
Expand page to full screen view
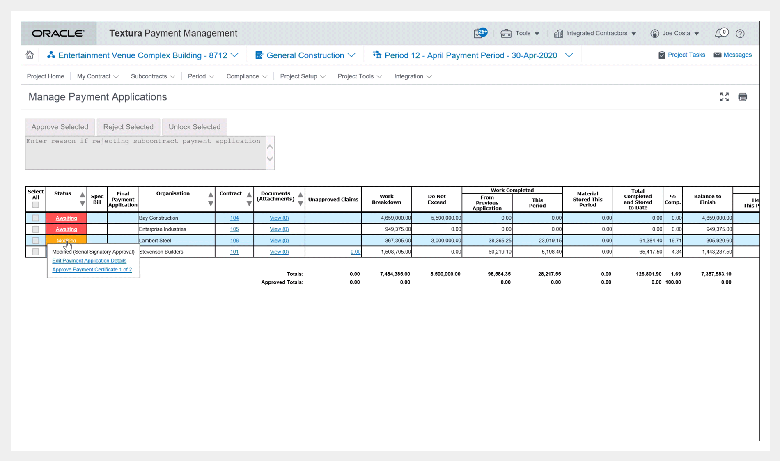coord(724,97)
